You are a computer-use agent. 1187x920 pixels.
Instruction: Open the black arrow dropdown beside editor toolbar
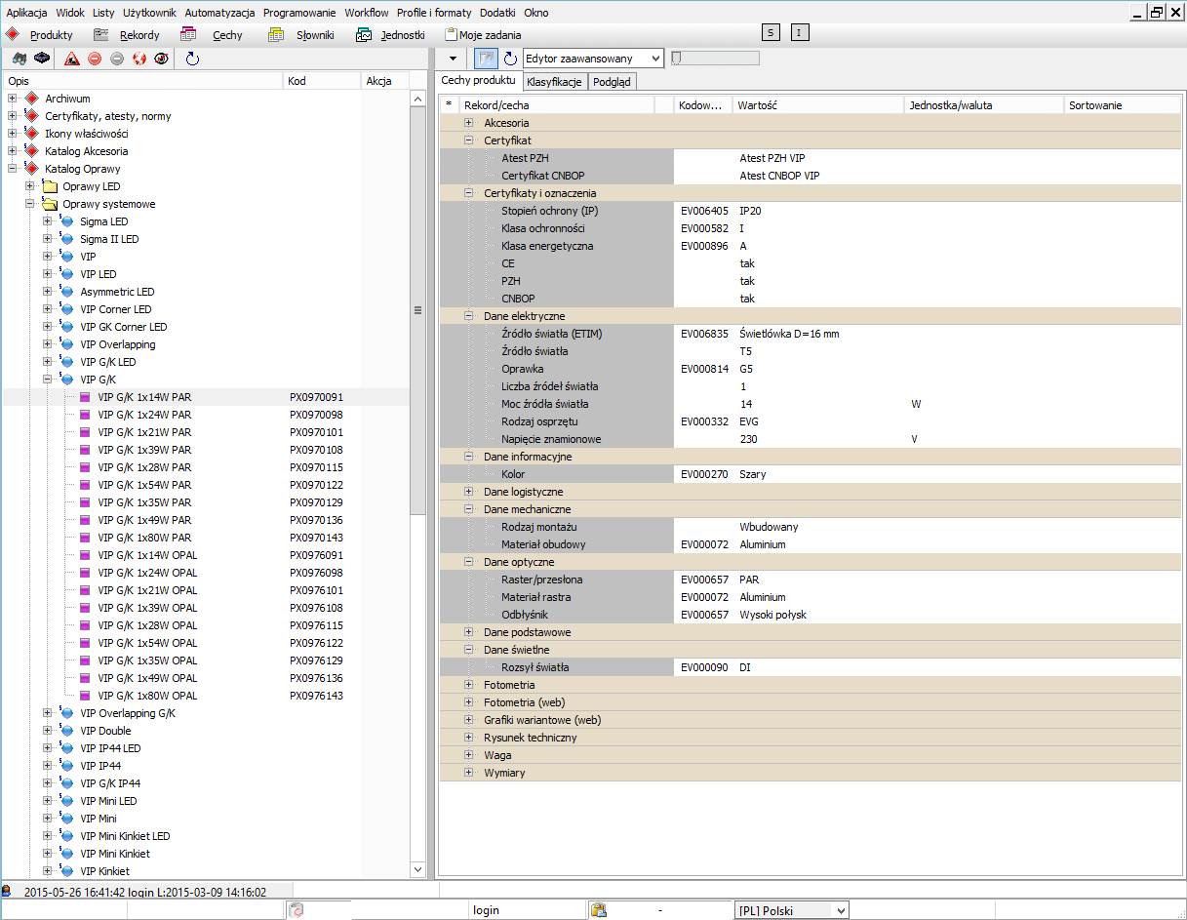click(x=453, y=59)
